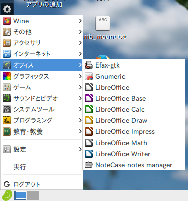The image size is (188, 201).
Task: Expand the ゲーム submenu arrow
Action: pos(80,87)
